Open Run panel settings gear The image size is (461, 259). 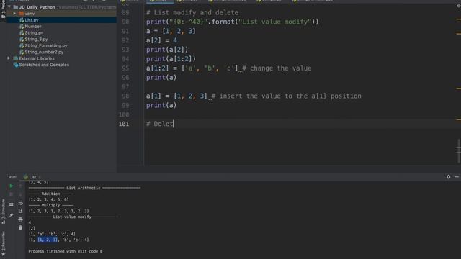coord(448,177)
